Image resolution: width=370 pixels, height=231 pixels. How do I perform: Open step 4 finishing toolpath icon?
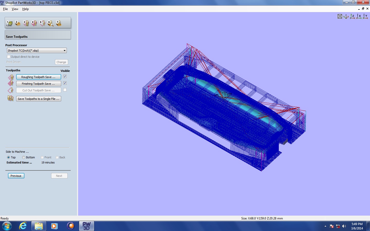(34, 23)
